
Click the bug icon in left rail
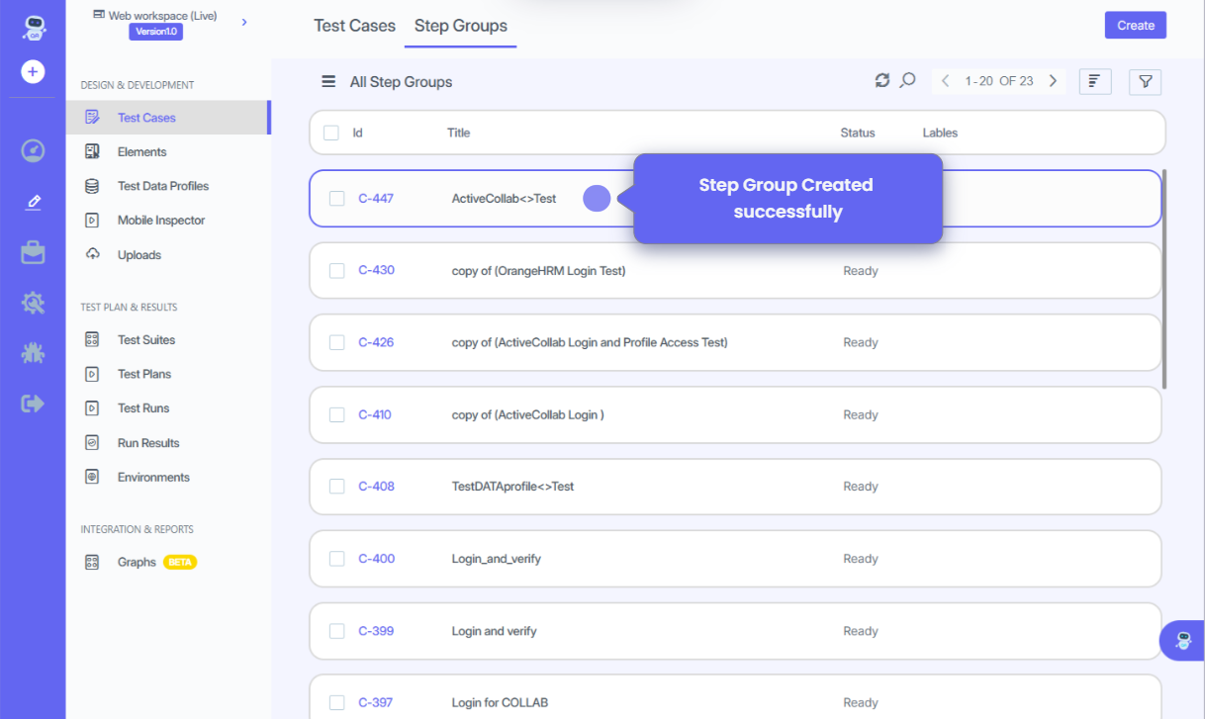click(x=33, y=353)
